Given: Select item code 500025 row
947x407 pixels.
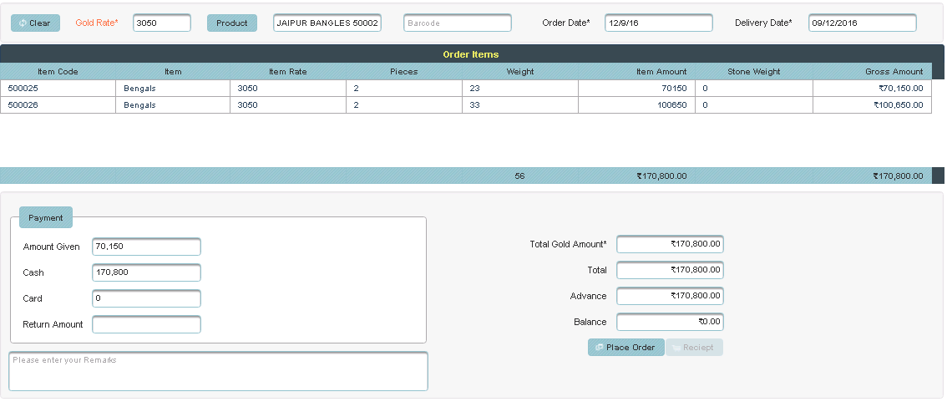Looking at the screenshot, I should tap(58, 88).
